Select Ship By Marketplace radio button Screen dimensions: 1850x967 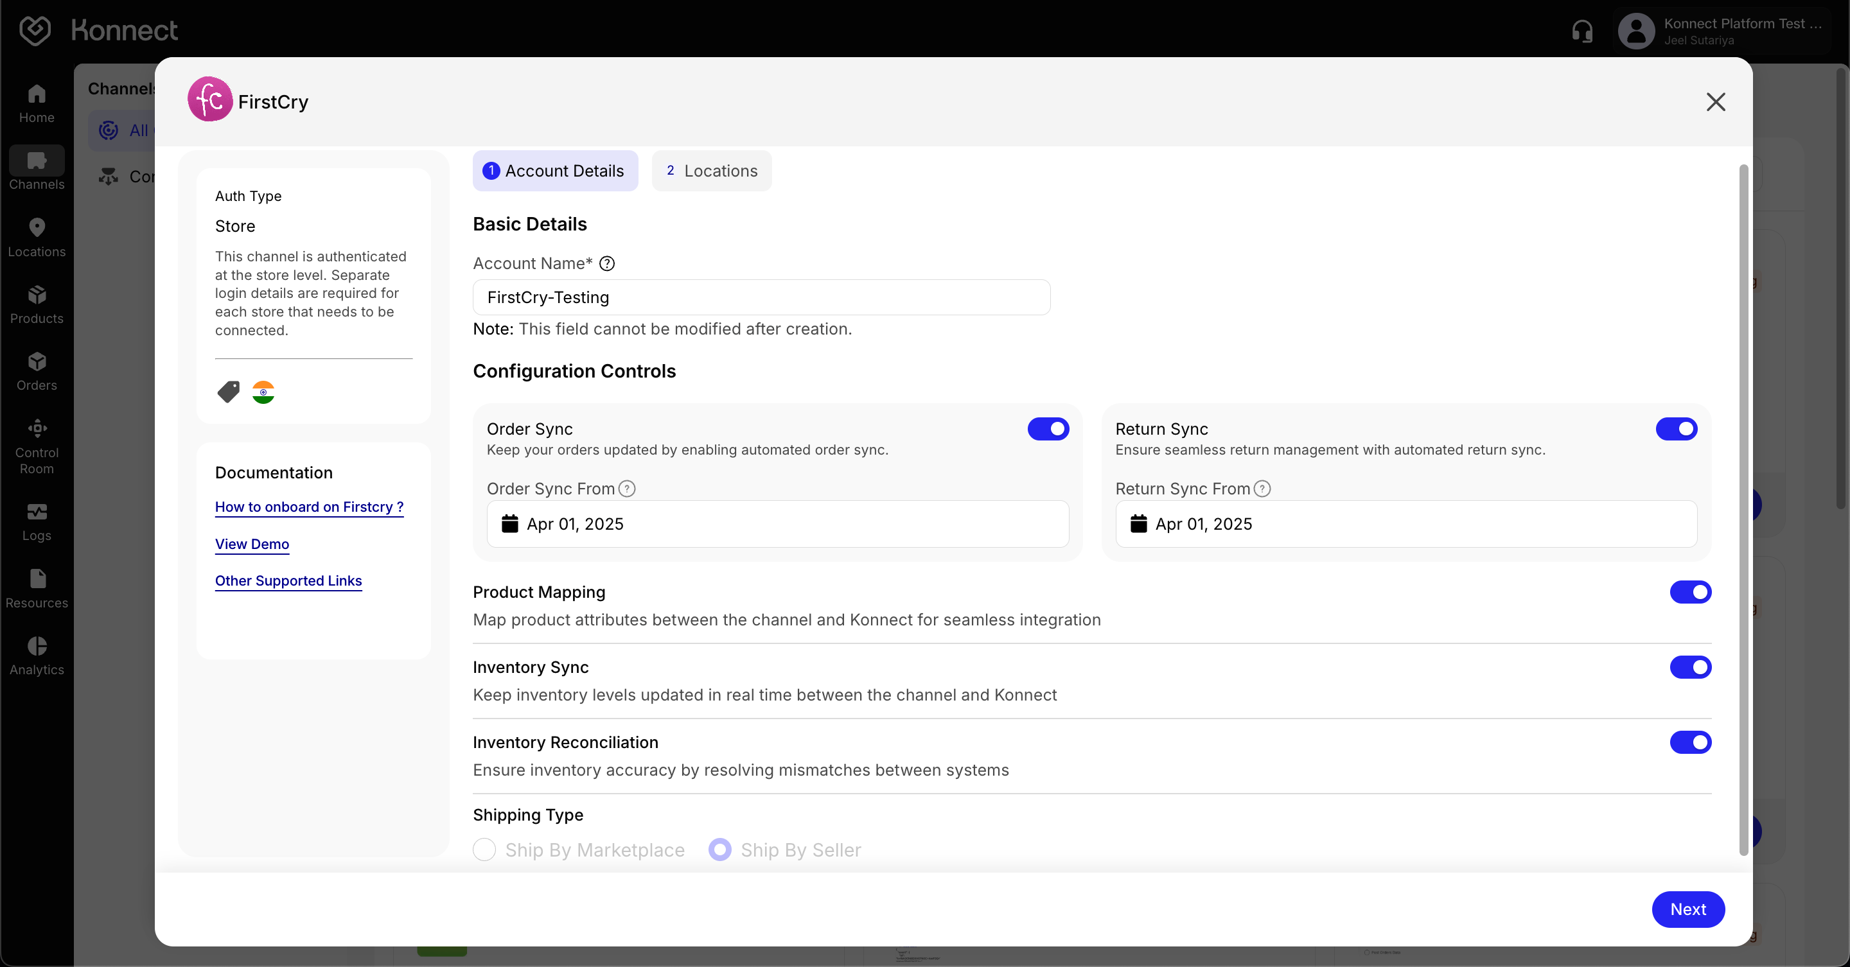(485, 850)
